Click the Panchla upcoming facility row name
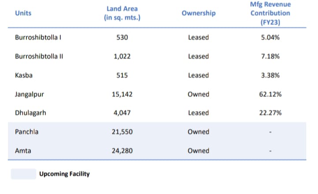 click(26, 132)
